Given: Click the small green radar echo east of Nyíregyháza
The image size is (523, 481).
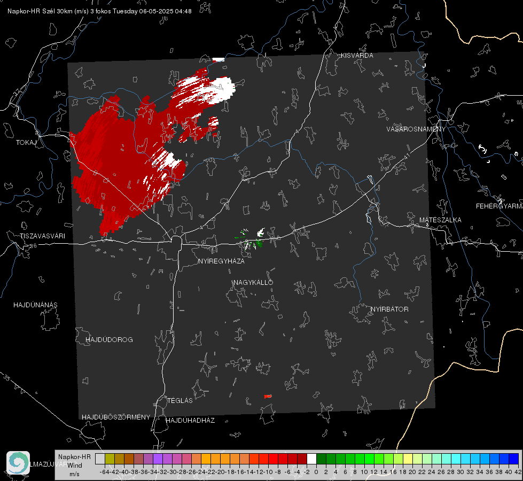Looking at the screenshot, I should click(x=259, y=244).
